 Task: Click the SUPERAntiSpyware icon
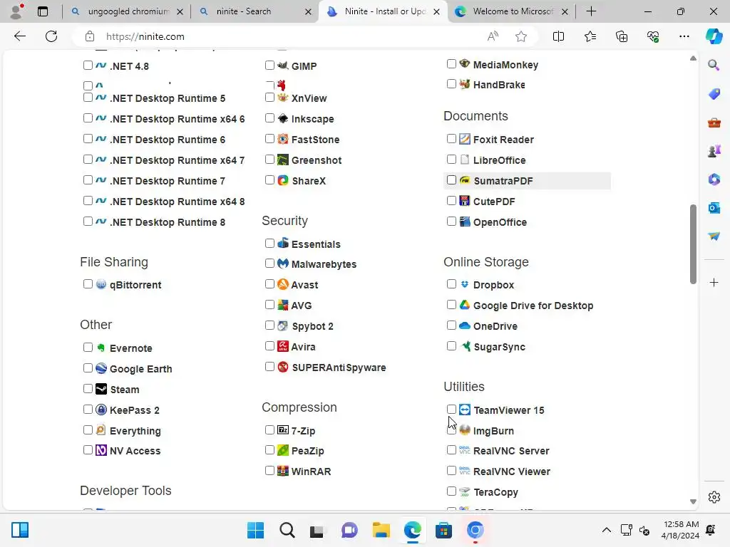pyautogui.click(x=282, y=367)
